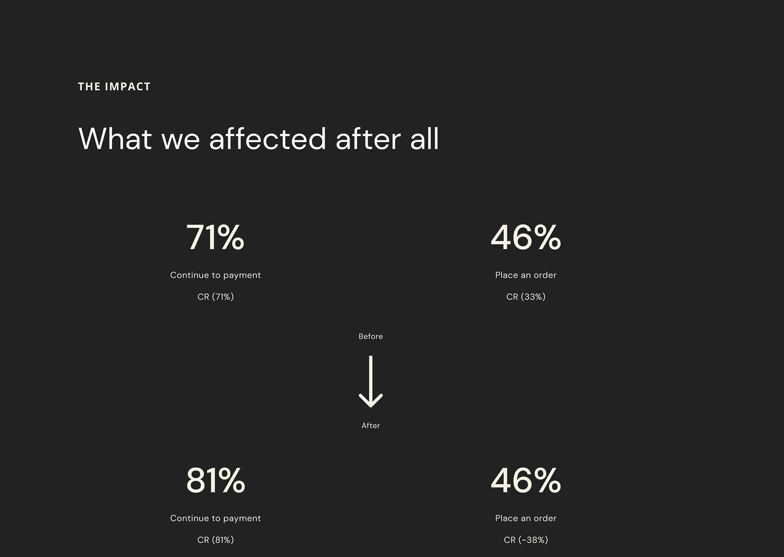Click the THE IMPACT section label
The height and width of the screenshot is (557, 784).
(x=114, y=87)
